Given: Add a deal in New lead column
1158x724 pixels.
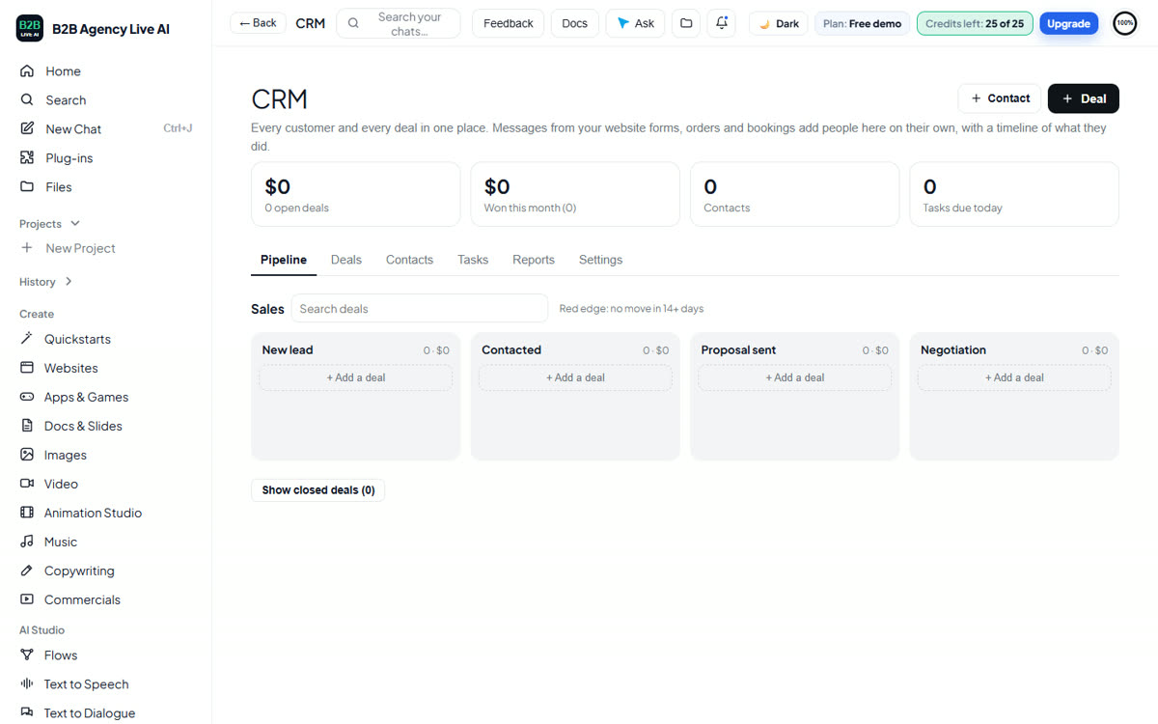Looking at the screenshot, I should click(355, 377).
